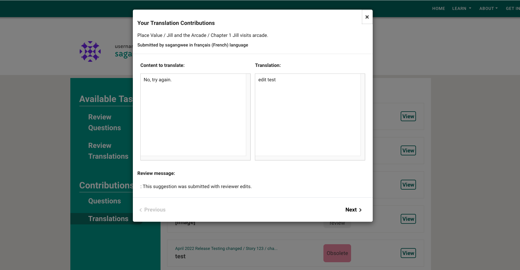
Task: Select the Obsolete status badge
Action: [337, 253]
